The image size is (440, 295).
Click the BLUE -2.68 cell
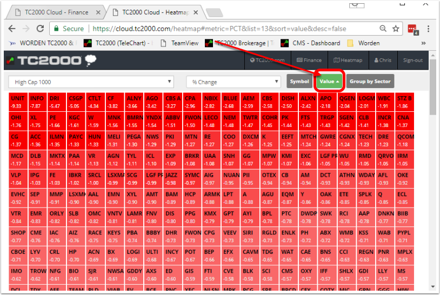[x=231, y=102]
